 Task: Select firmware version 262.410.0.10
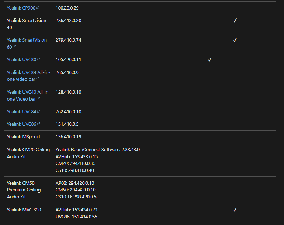tap(68, 112)
